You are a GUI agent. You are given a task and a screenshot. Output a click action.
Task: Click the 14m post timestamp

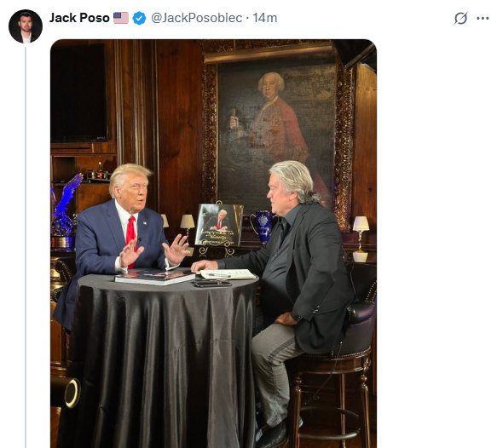[264, 18]
